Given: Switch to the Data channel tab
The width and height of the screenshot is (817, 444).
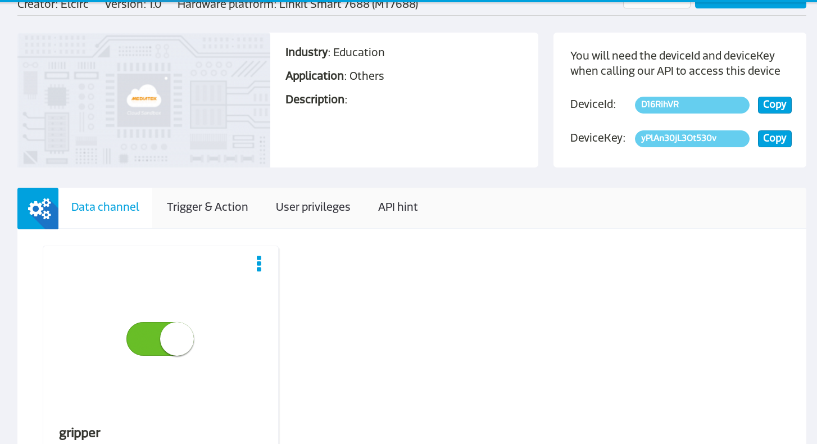Looking at the screenshot, I should 105,207.
